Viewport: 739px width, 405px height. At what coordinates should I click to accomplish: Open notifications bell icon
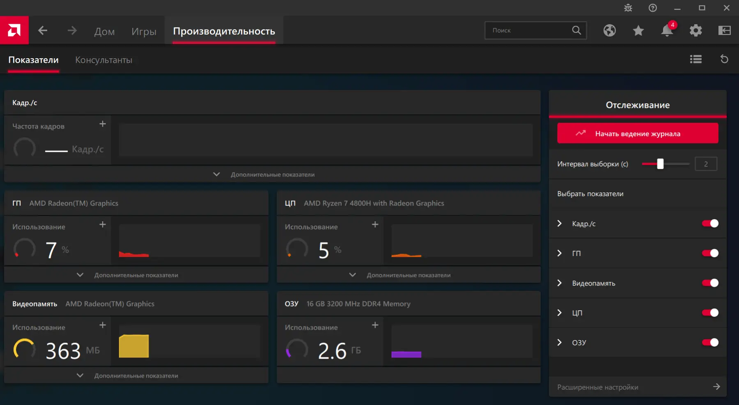(667, 30)
